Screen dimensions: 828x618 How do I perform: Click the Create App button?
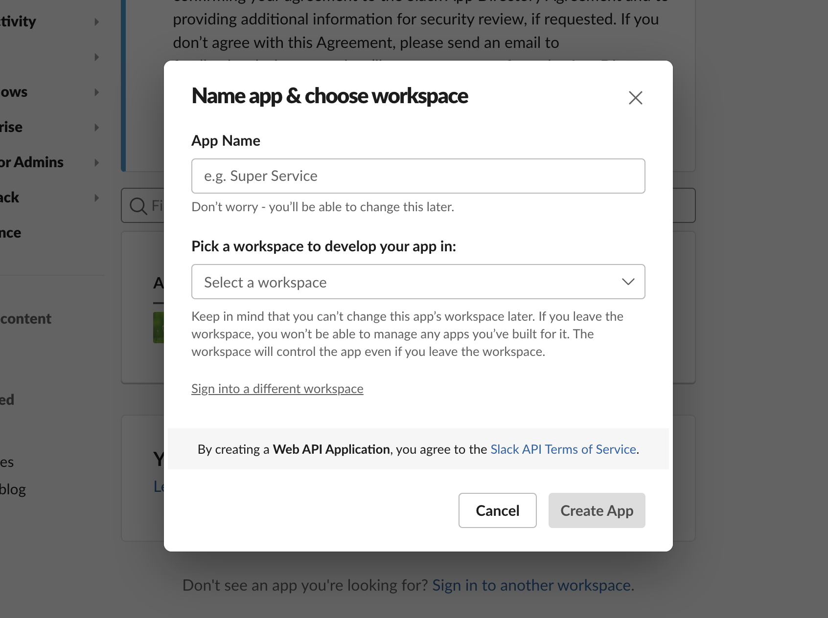tap(597, 510)
